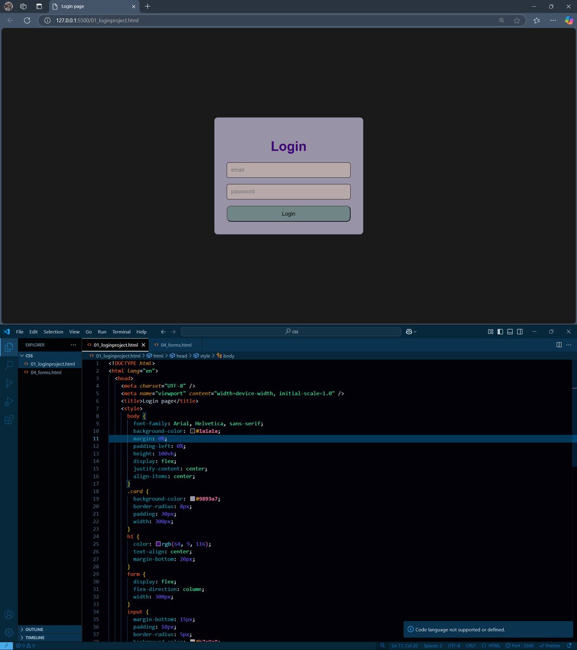
Task: Click the Ln 11, Col 20 indicator
Action: click(x=404, y=646)
